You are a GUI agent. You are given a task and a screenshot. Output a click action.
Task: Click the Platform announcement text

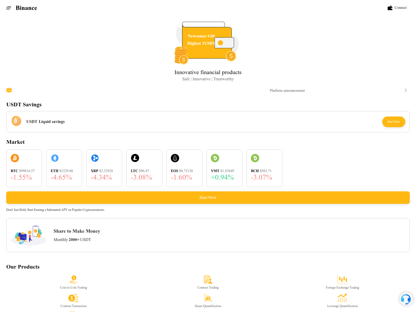point(287,90)
